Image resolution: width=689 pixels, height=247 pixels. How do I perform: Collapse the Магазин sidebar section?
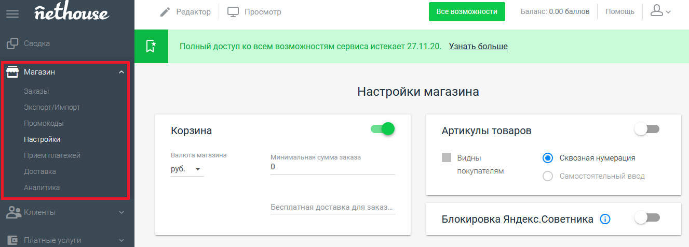121,72
